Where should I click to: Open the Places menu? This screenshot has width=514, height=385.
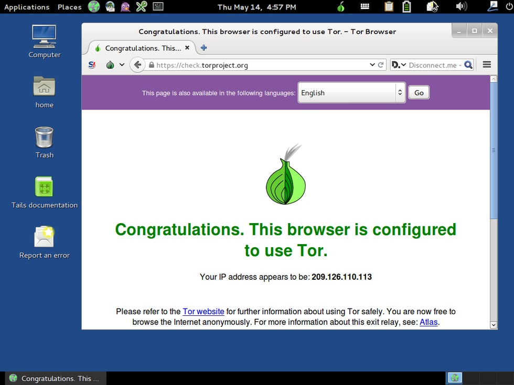pos(69,7)
